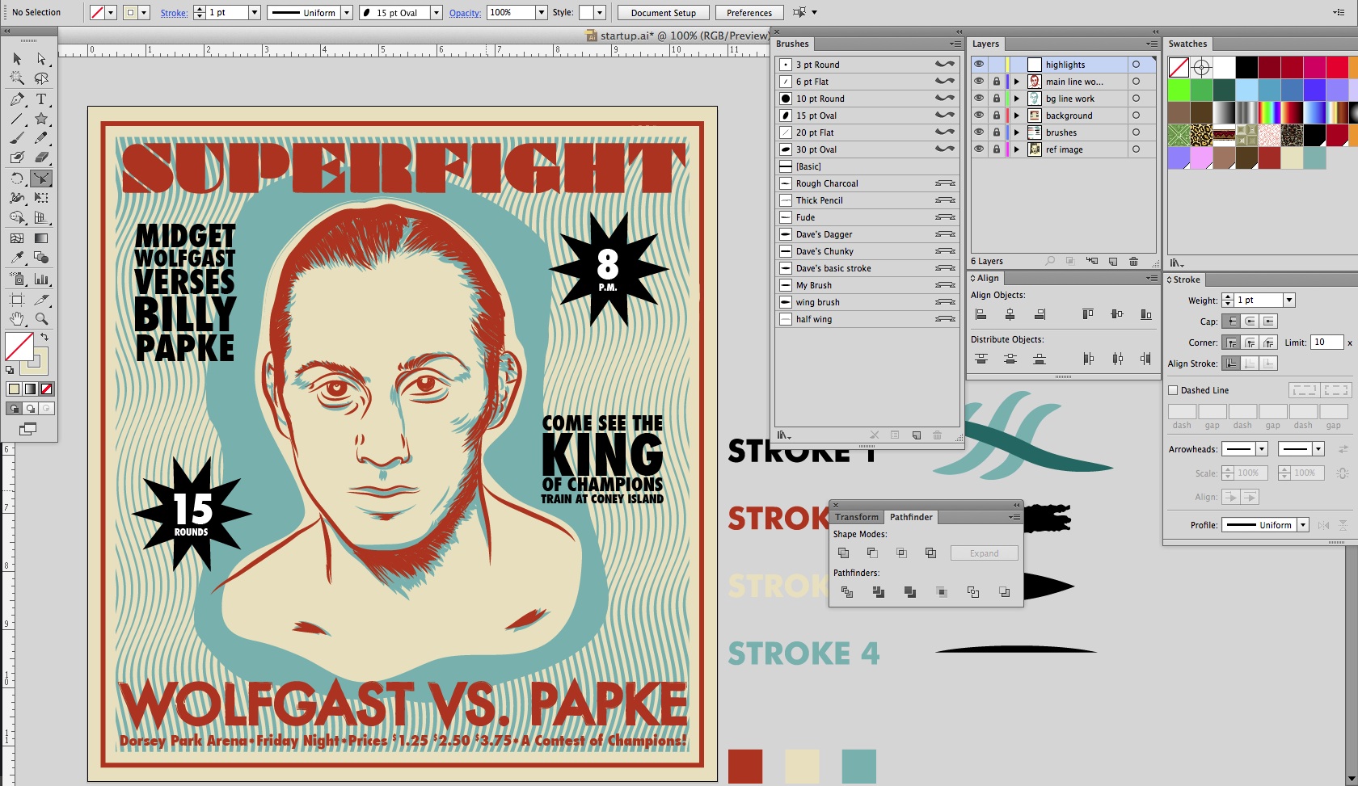Hide the highlights layer
Image resolution: width=1358 pixels, height=786 pixels.
point(979,65)
